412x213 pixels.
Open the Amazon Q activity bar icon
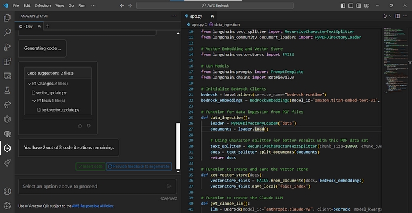pyautogui.click(x=7, y=148)
